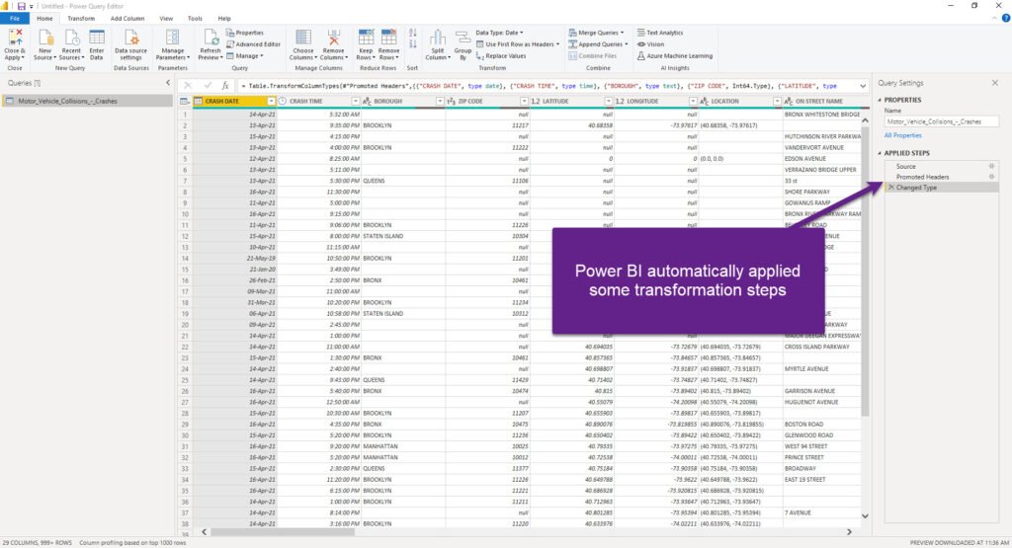Open the help question mark icon

(1005, 19)
